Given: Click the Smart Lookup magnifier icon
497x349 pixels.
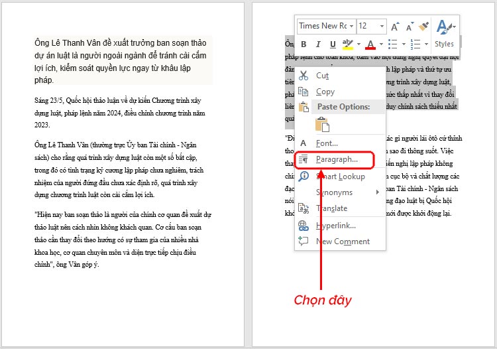Looking at the screenshot, I should pos(304,176).
